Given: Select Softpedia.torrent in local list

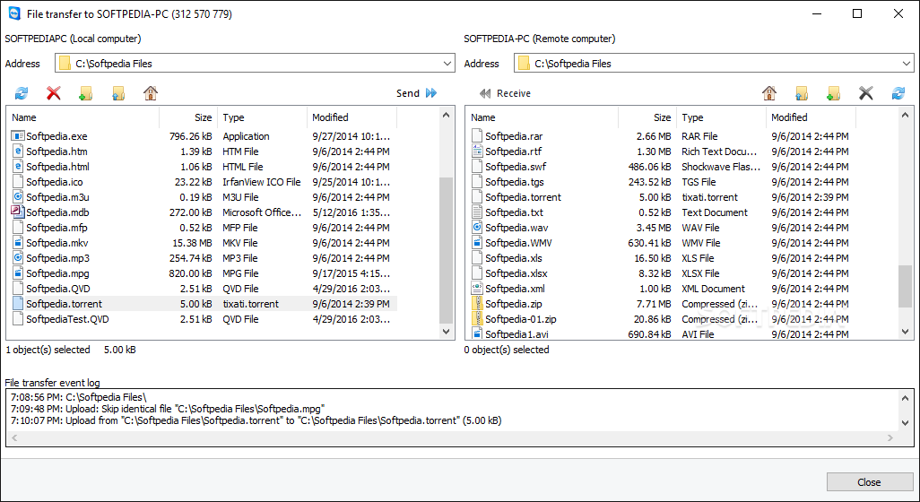Looking at the screenshot, I should 203,304.
